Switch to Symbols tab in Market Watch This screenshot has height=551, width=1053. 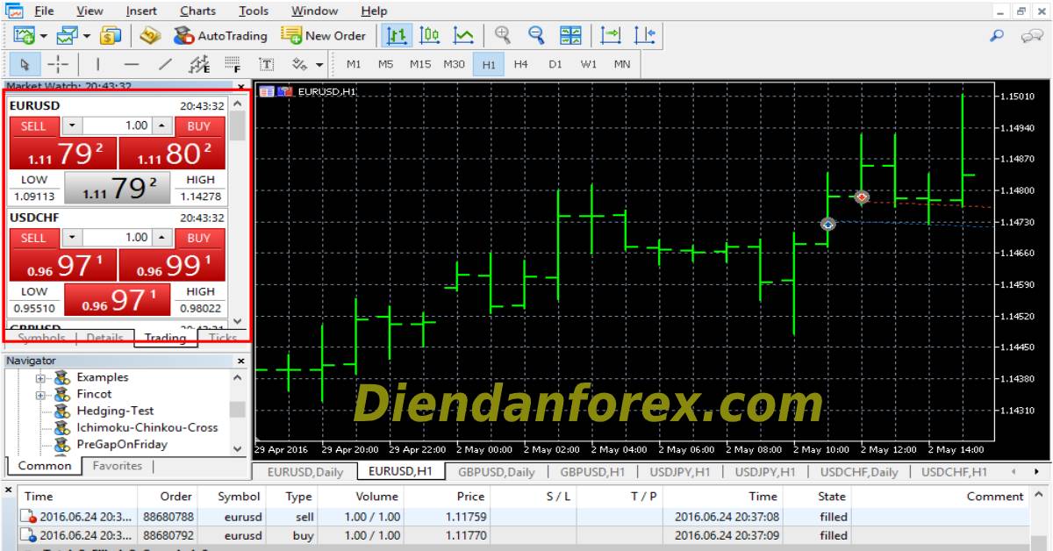[41, 338]
